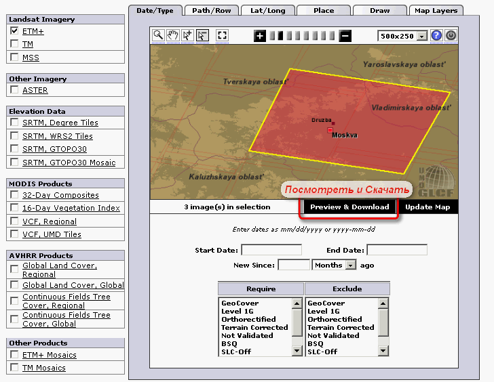Tick SRTM, GTOPO30 Mosaic checkbox
This screenshot has height=382, width=494.
[14, 162]
